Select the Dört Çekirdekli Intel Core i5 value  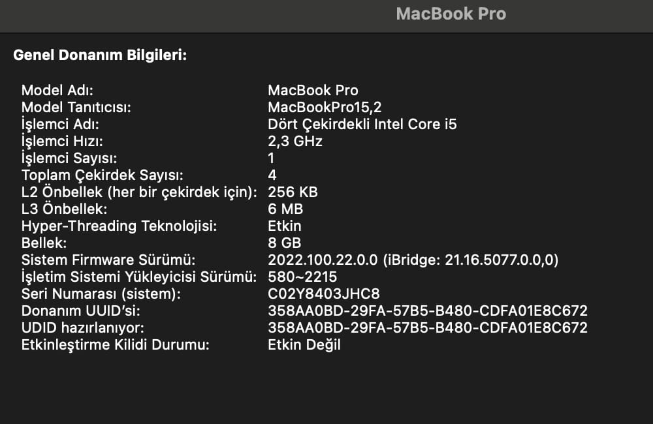[362, 125]
